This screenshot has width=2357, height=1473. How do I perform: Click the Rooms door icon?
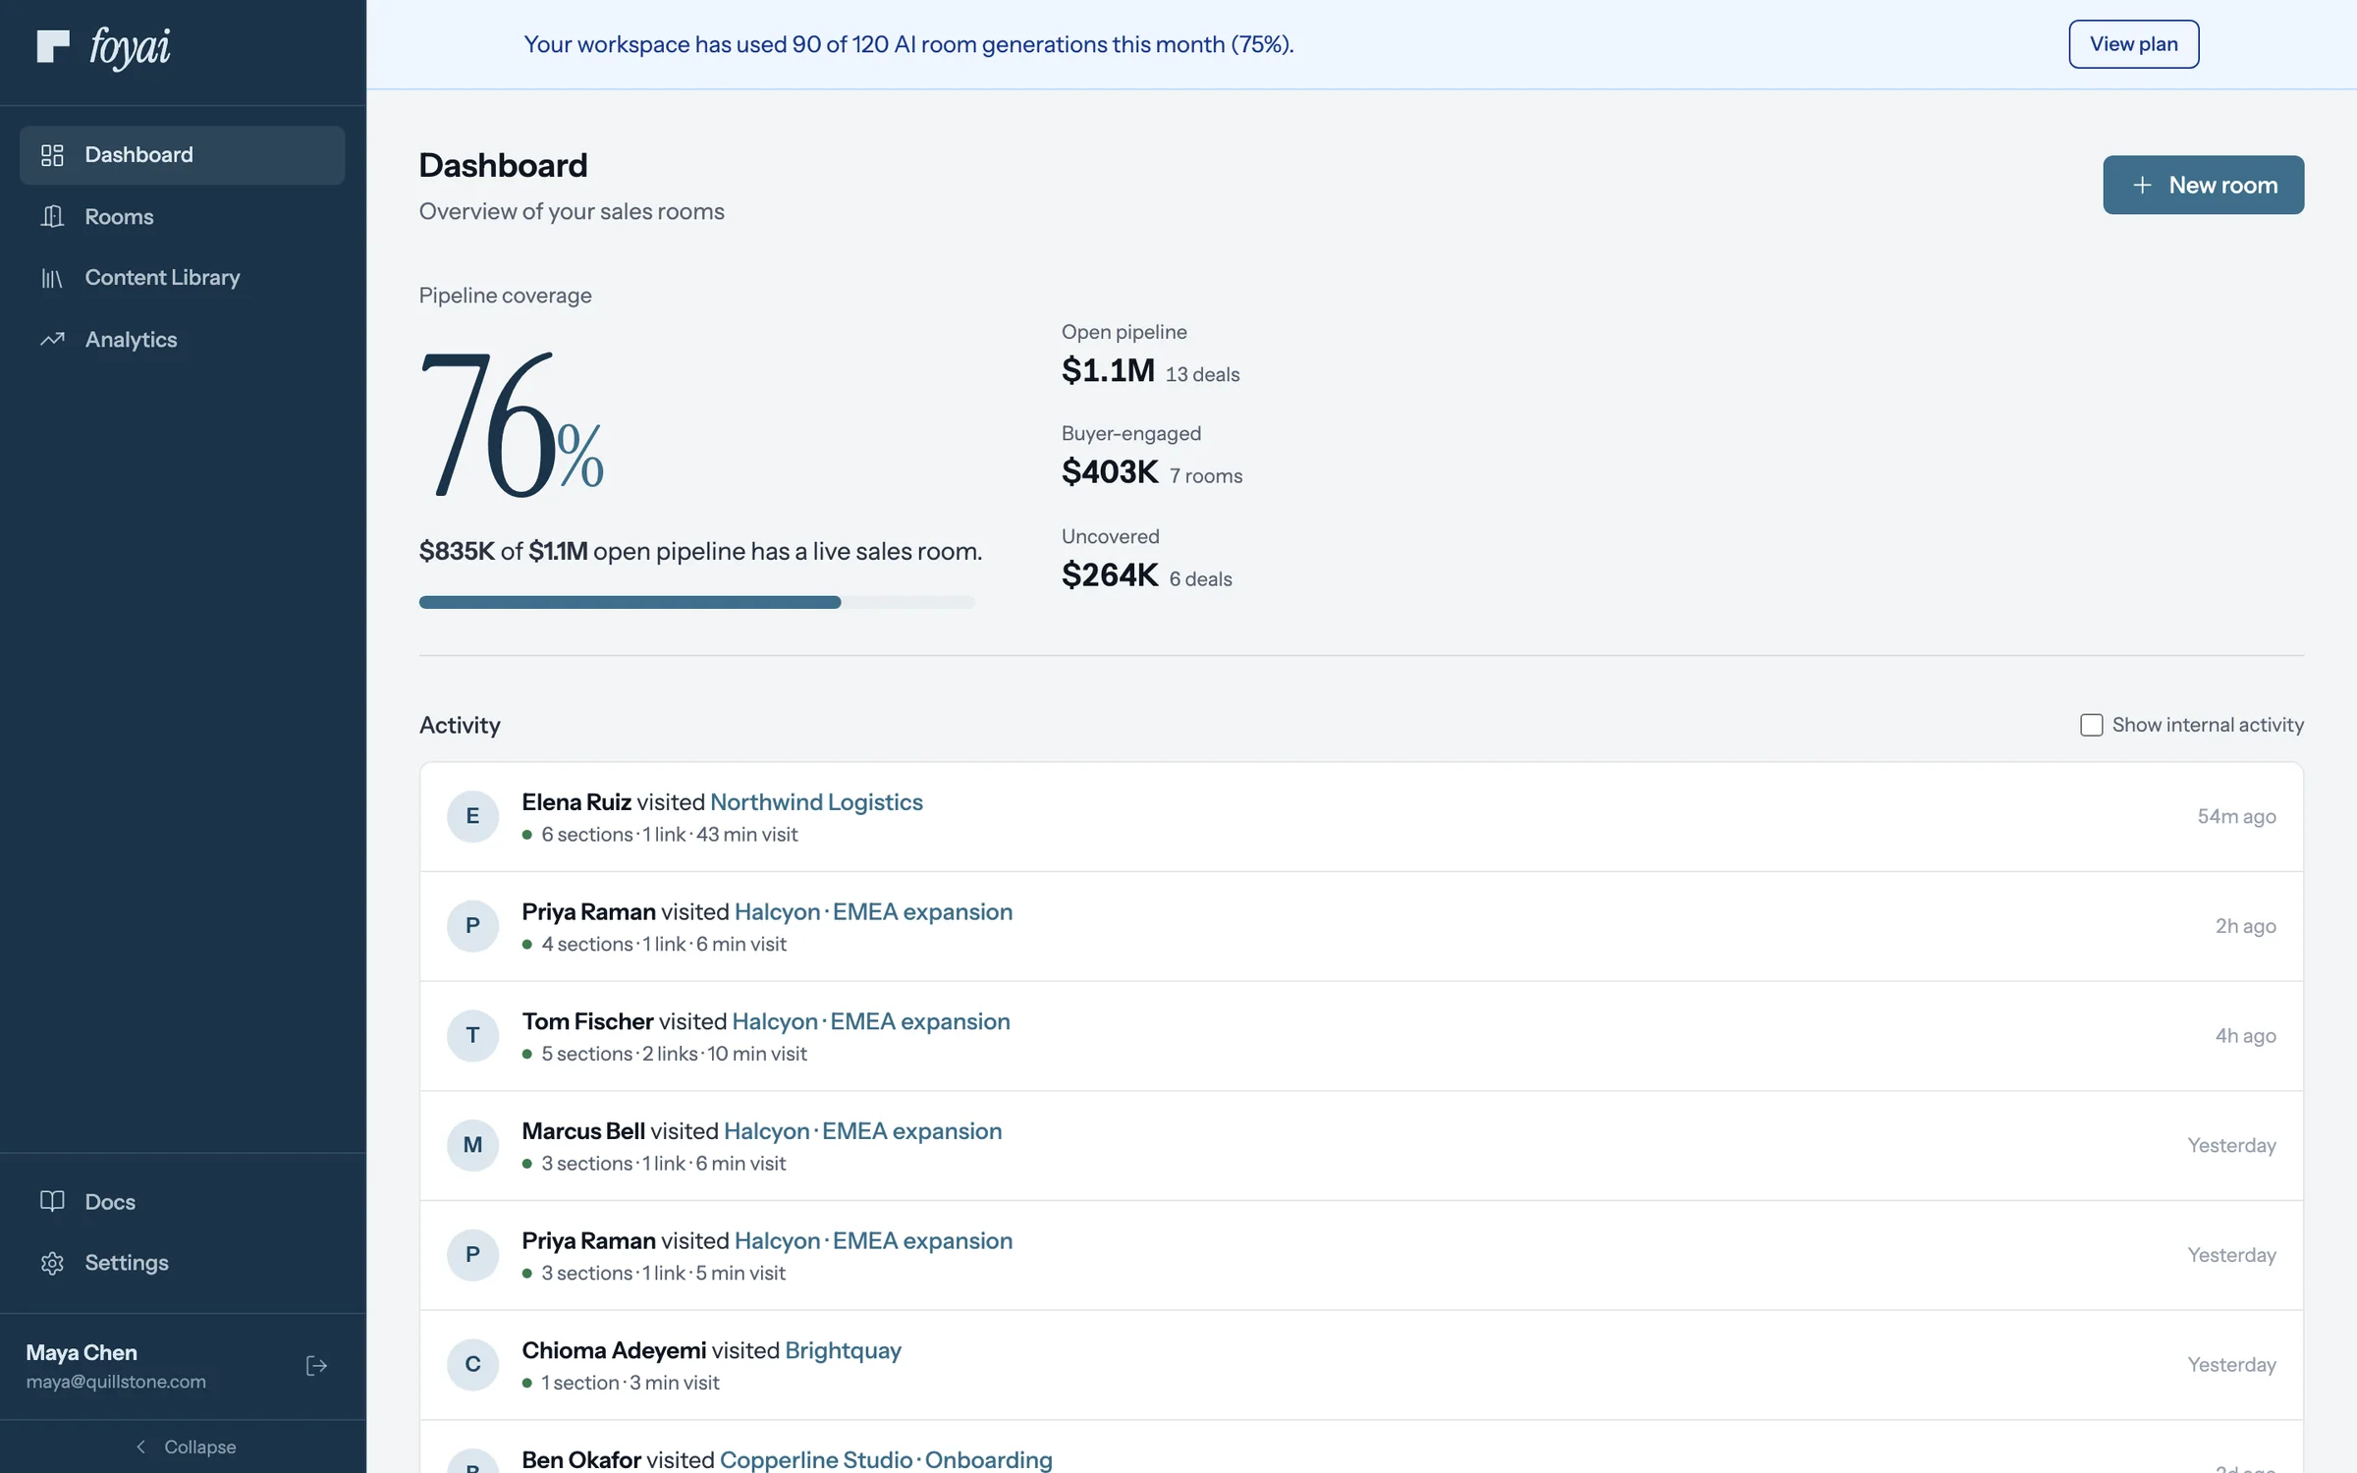pos(52,216)
